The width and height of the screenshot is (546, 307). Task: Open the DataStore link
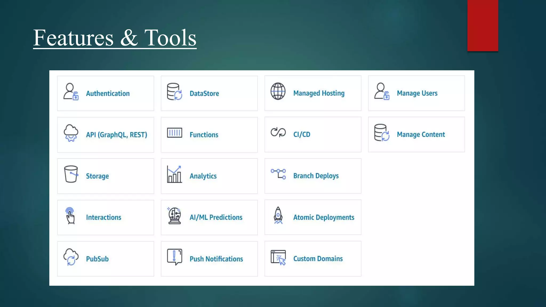(x=204, y=94)
